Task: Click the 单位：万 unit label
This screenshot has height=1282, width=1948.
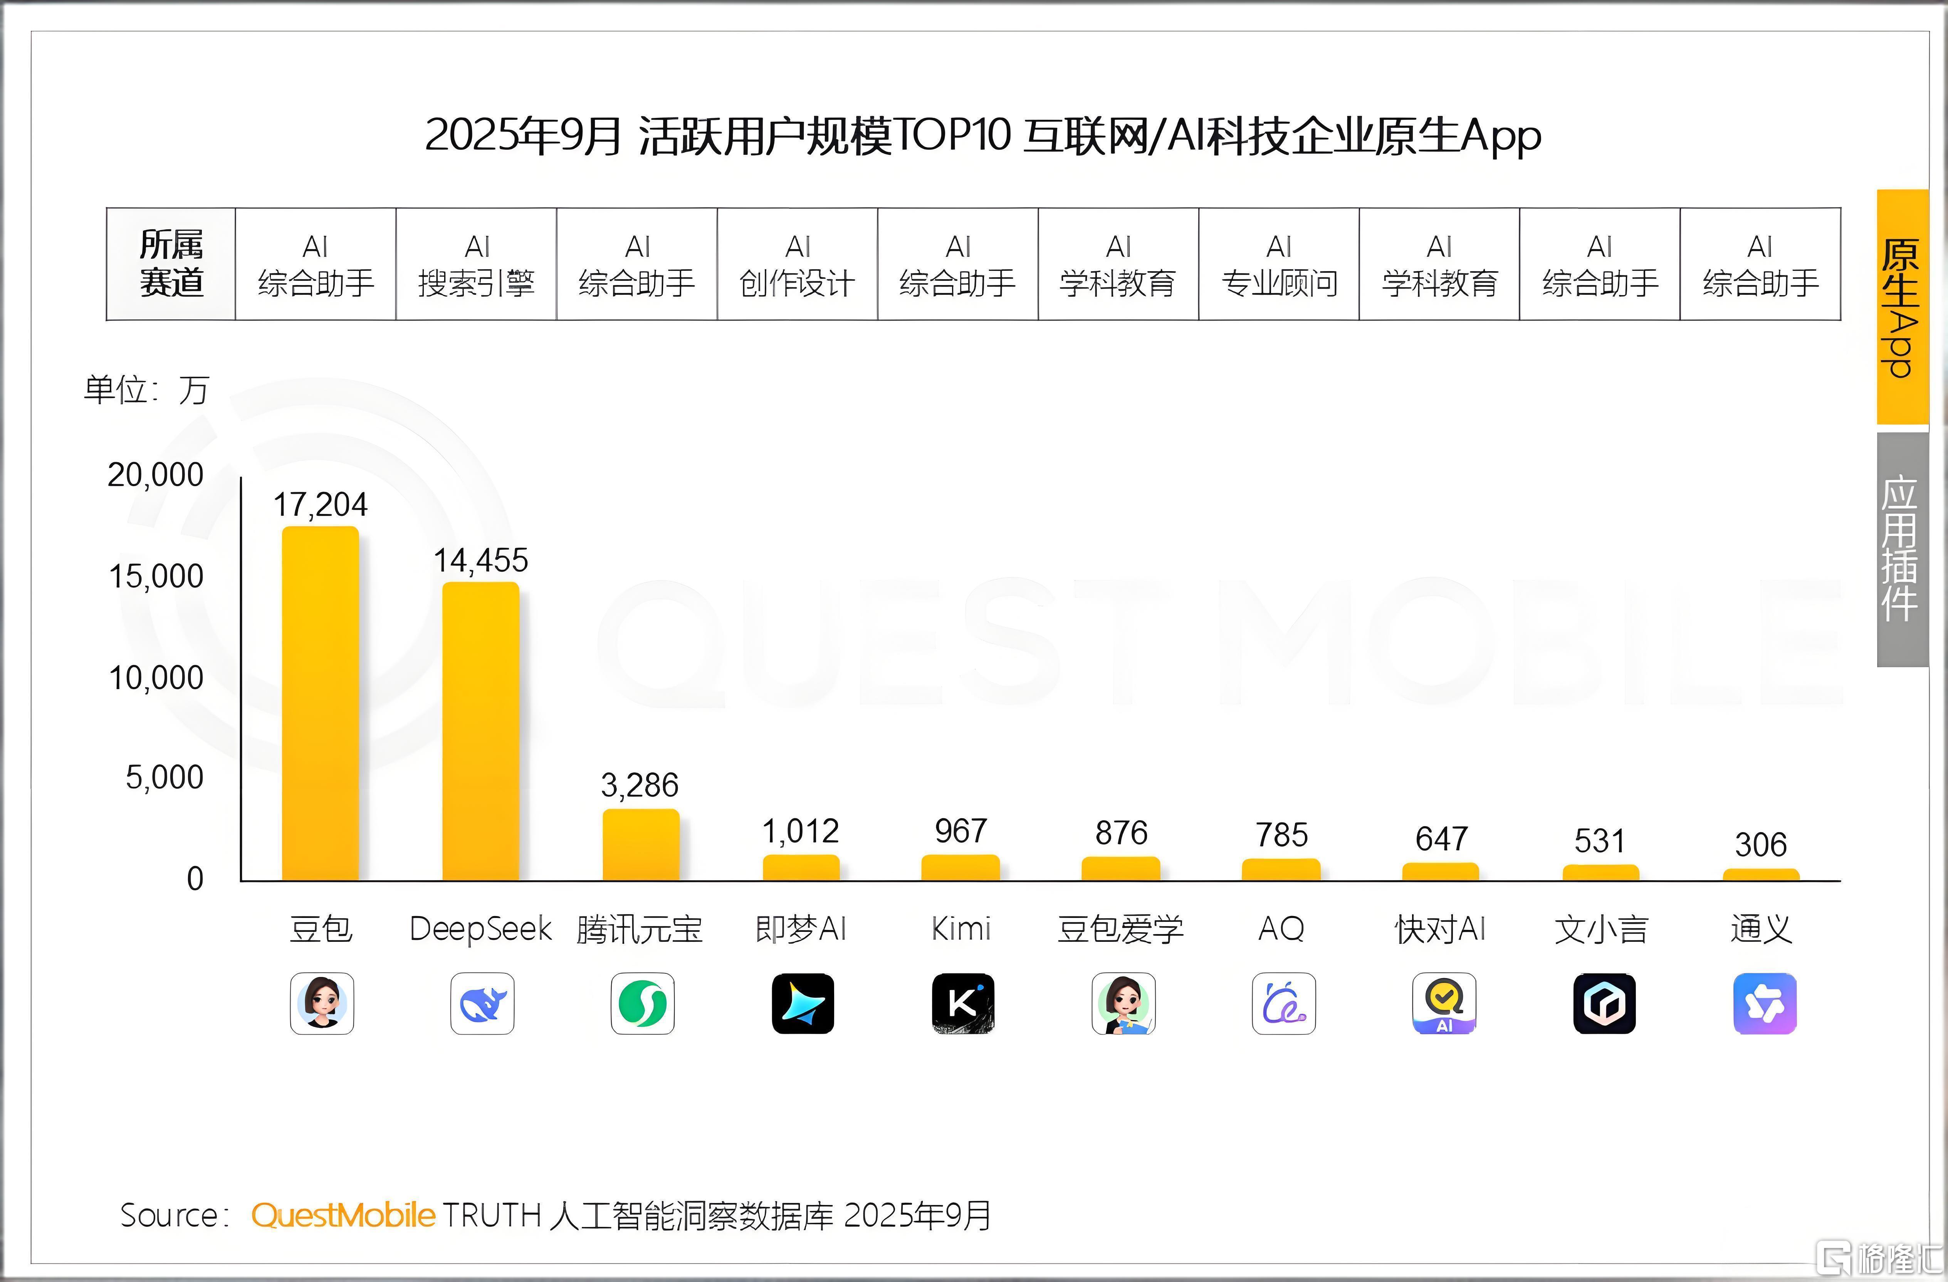Action: coord(146,389)
